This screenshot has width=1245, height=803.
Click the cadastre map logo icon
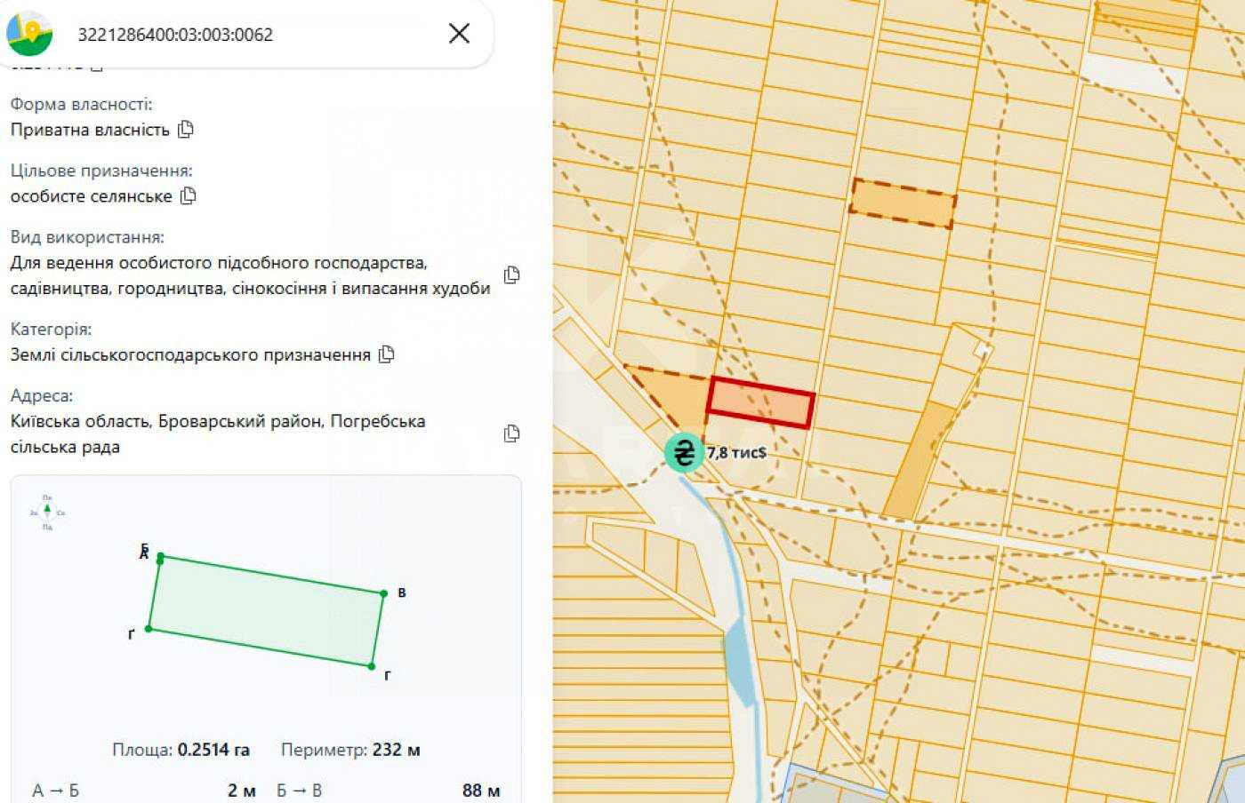(x=29, y=34)
